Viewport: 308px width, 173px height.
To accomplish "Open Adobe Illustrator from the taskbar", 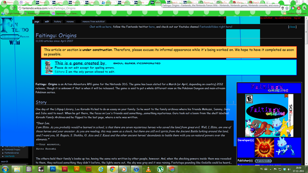I will [77, 169].
